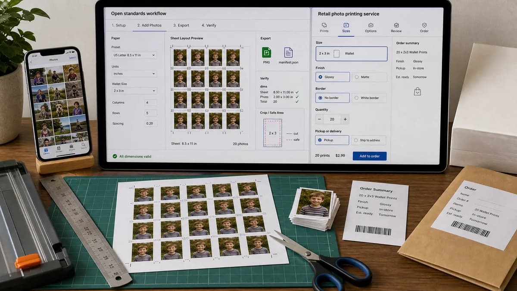This screenshot has width=517, height=291.
Task: Click the 'All dimensions valid' status text
Action: tap(135, 156)
